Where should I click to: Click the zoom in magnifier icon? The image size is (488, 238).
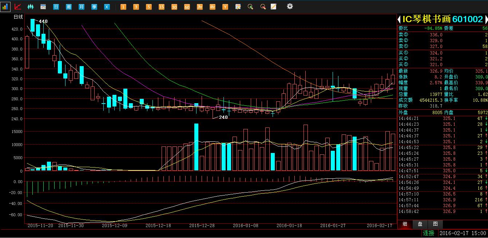pyautogui.click(x=250, y=7)
